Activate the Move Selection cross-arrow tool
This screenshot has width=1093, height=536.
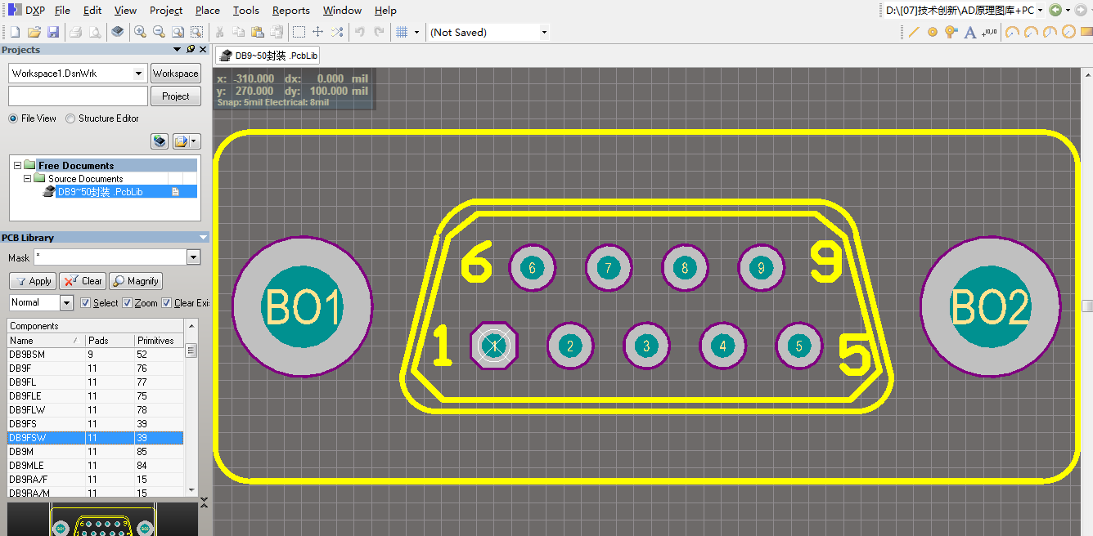point(318,32)
